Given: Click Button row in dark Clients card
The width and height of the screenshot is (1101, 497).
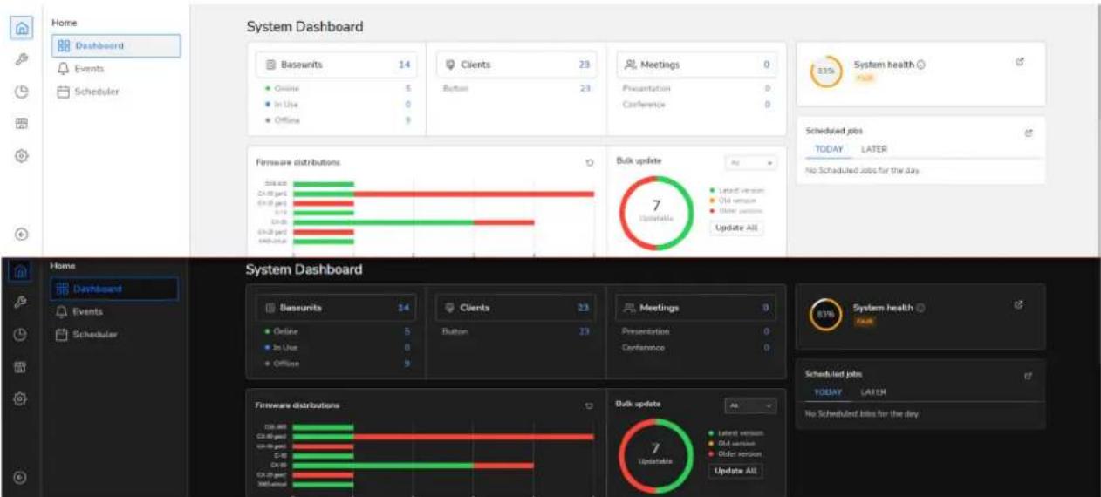Looking at the screenshot, I should pyautogui.click(x=516, y=331).
